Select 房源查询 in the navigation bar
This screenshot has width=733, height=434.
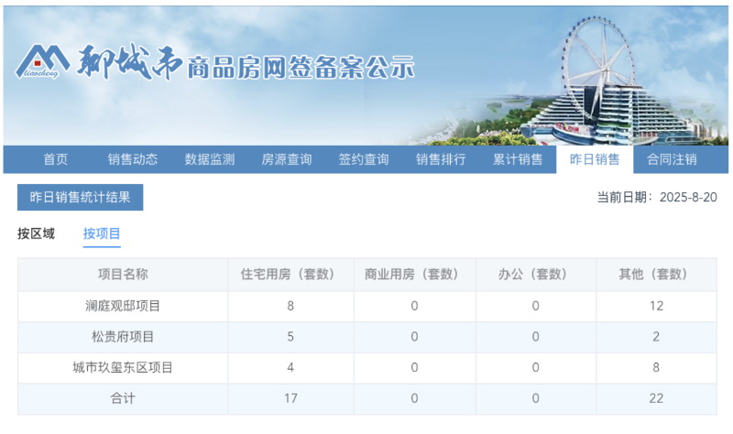[287, 159]
